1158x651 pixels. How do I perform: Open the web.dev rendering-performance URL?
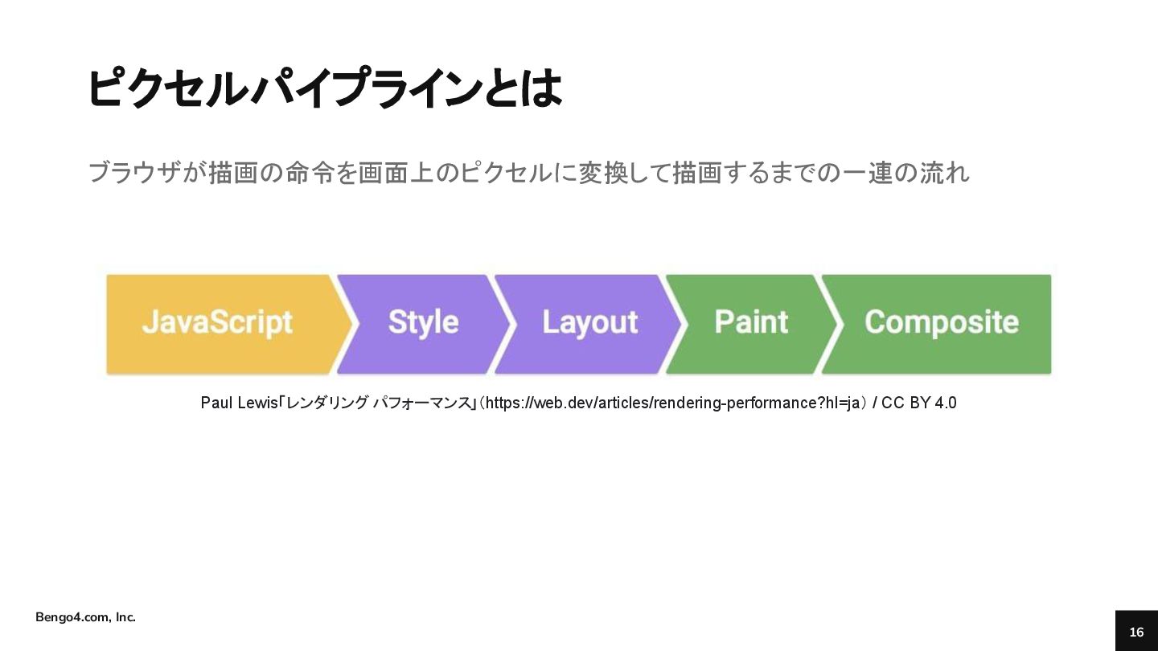pos(674,403)
